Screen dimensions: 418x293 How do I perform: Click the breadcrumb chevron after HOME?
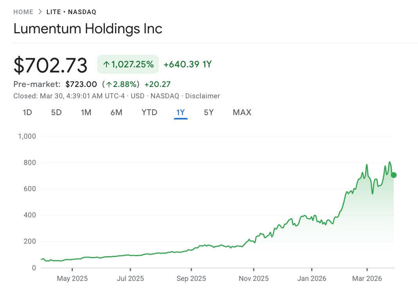pyautogui.click(x=40, y=12)
